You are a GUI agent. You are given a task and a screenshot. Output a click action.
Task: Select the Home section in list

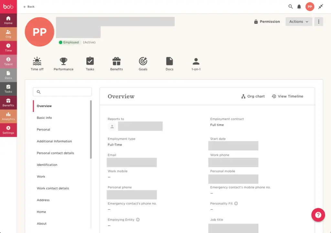pyautogui.click(x=62, y=212)
